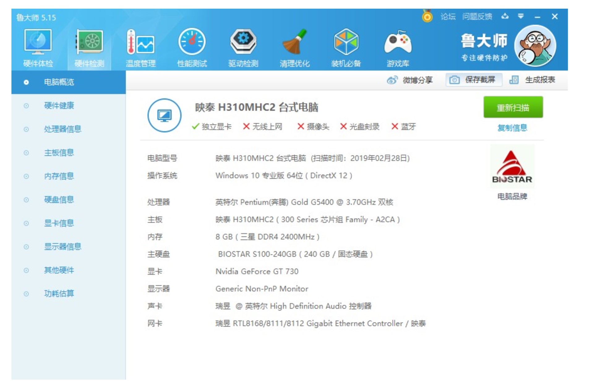Open 驱动检测 driver detection

click(243, 48)
